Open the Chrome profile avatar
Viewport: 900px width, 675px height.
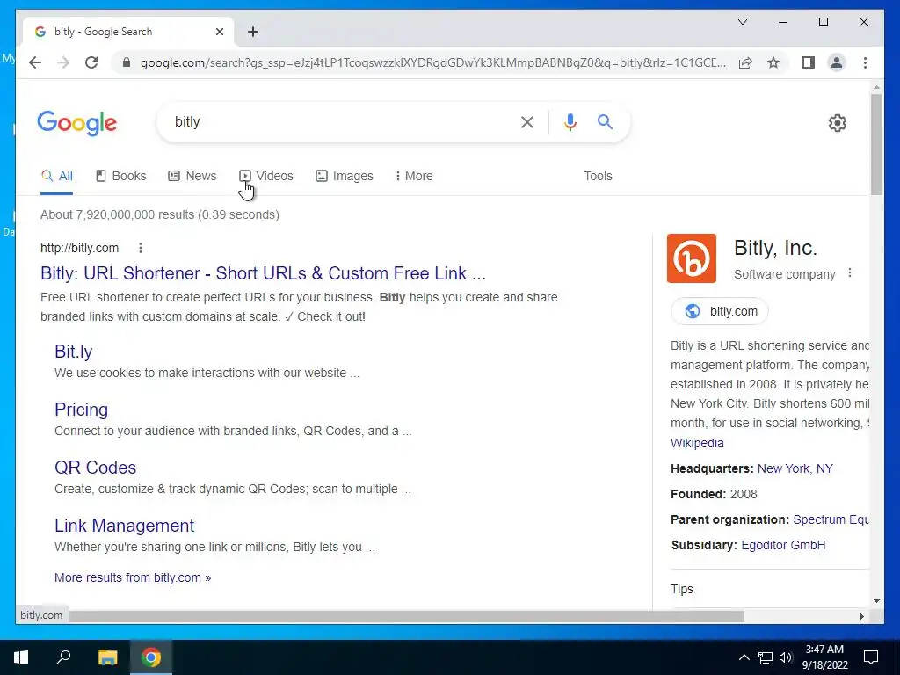tap(837, 62)
